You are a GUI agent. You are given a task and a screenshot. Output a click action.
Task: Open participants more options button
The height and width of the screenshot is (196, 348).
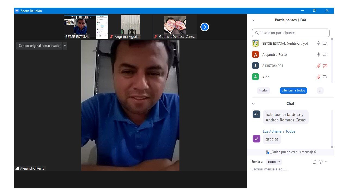pos(320,90)
